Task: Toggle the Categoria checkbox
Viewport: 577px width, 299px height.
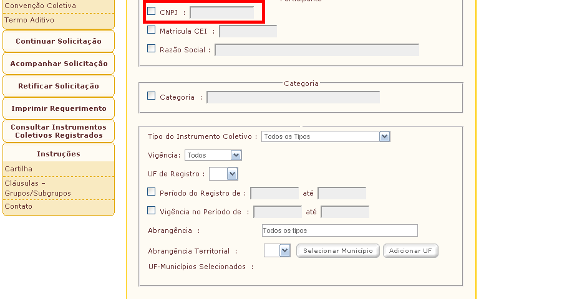Action: pyautogui.click(x=152, y=97)
